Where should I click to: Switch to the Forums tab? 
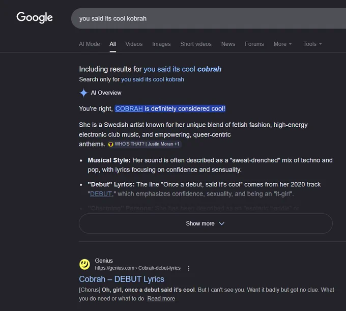tap(254, 44)
